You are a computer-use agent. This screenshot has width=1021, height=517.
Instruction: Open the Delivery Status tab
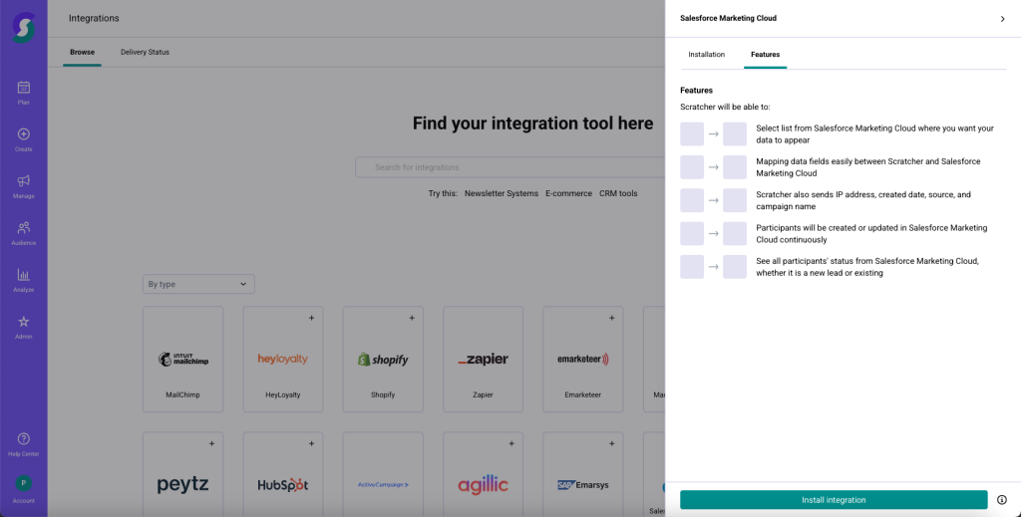(x=145, y=52)
